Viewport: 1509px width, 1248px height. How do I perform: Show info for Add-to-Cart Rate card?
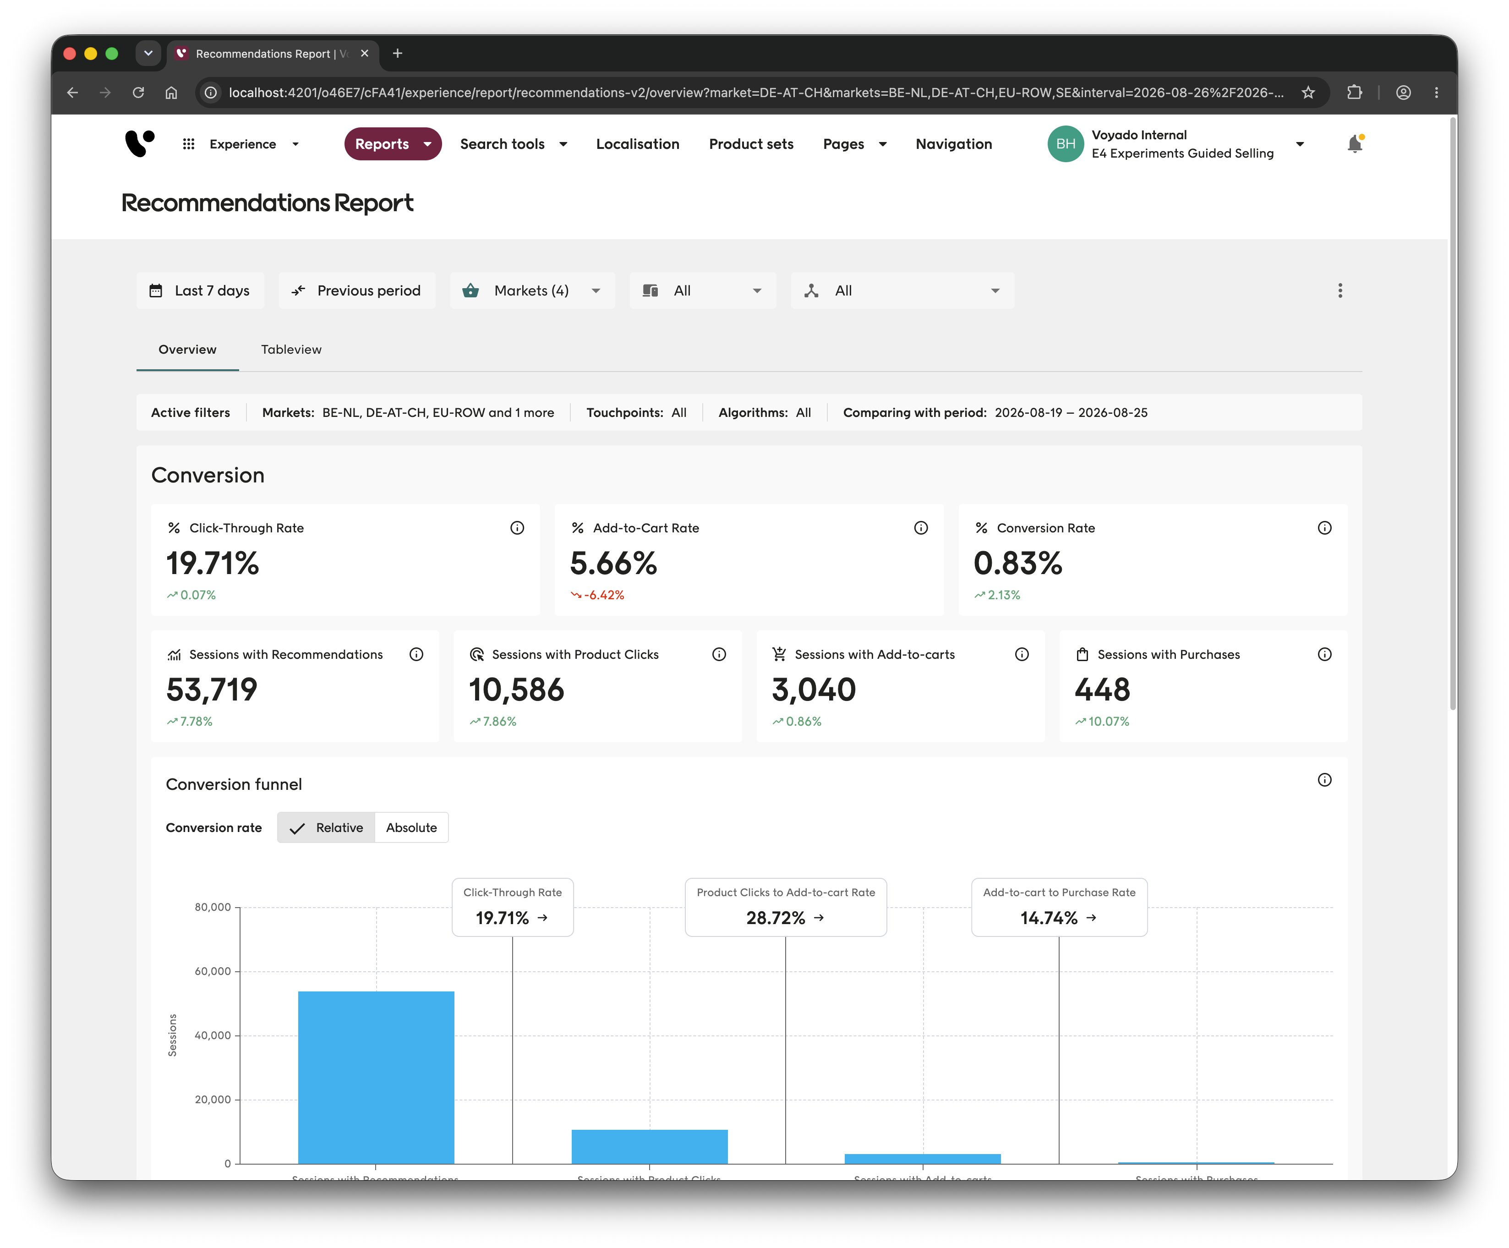click(x=921, y=528)
